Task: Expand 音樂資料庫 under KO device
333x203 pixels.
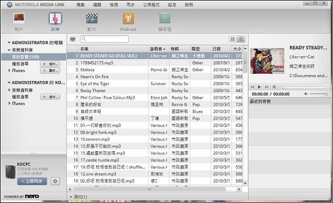Action: 9,90
